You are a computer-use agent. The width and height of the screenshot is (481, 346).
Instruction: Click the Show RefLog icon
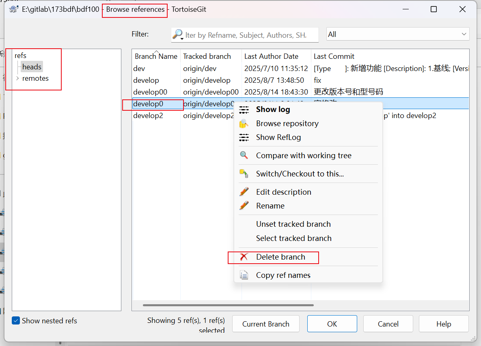244,137
